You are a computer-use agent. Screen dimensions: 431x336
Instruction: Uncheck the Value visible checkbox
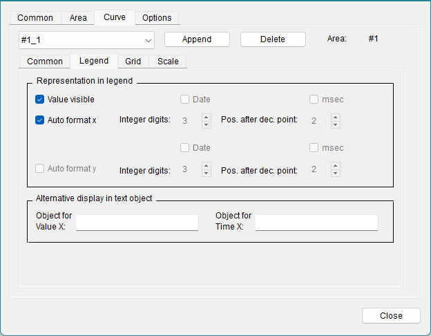(40, 100)
